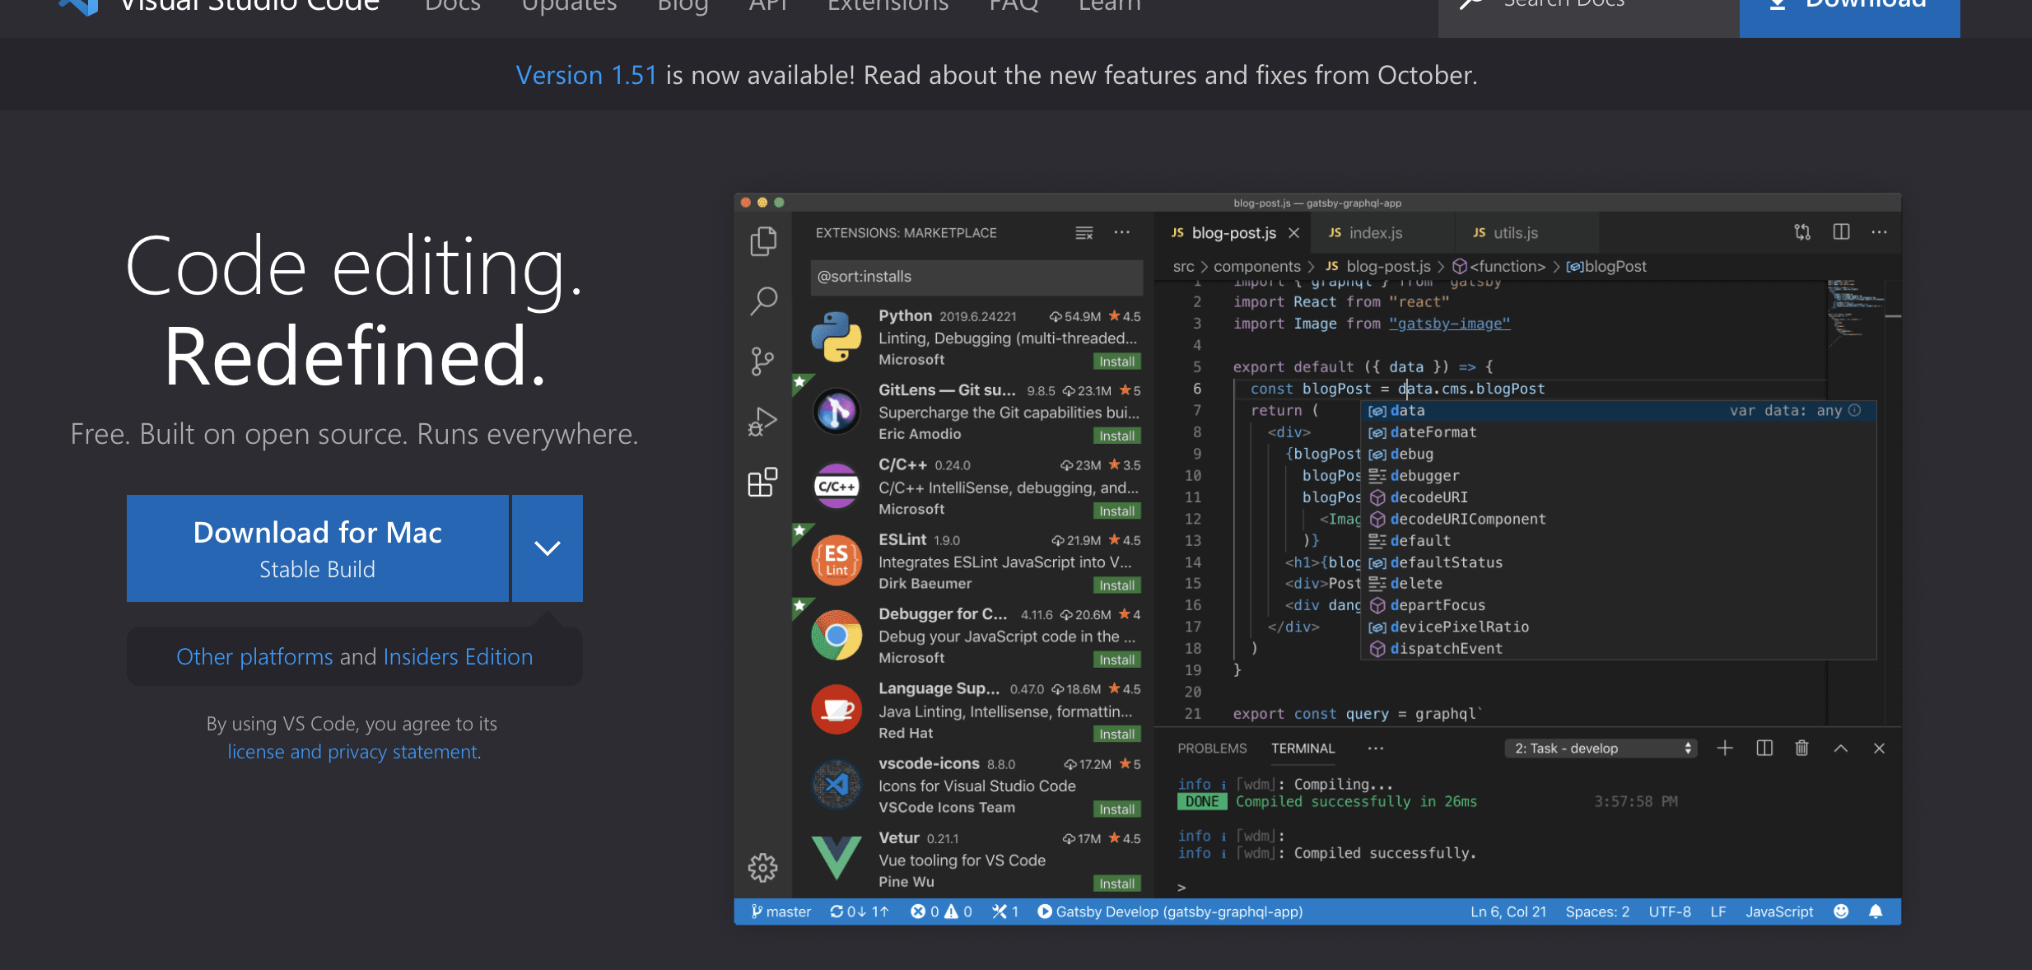
Task: Install the Python extension
Action: (x=1116, y=361)
